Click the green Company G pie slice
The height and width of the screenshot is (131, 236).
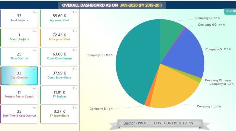(x=169, y=35)
